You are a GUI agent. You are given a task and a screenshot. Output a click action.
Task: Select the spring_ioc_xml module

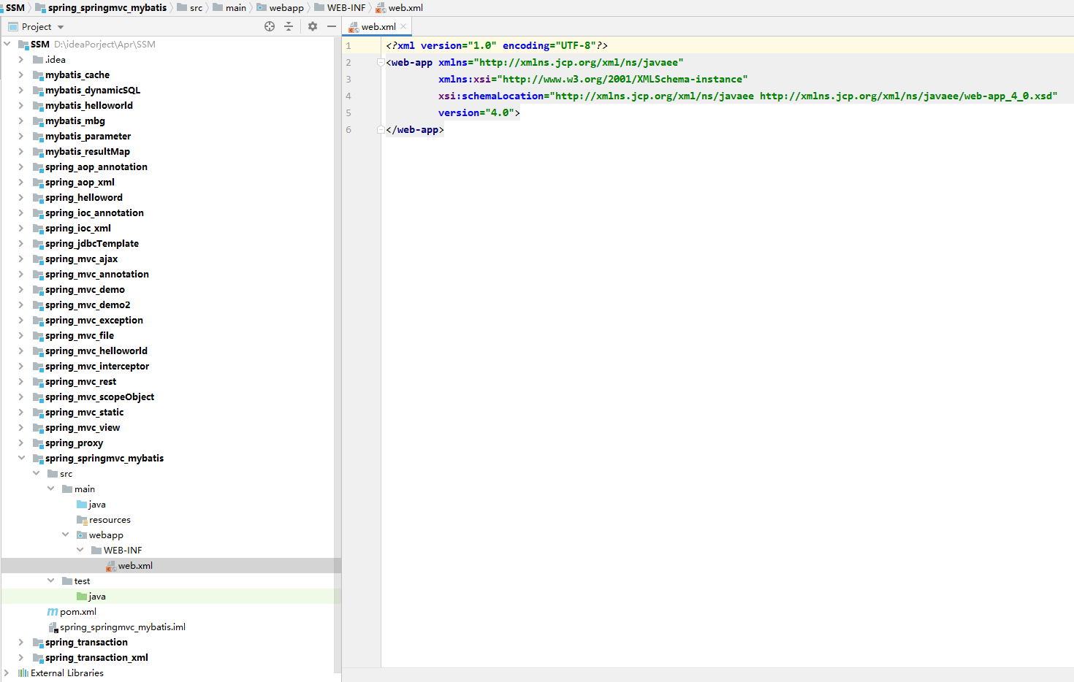(x=77, y=228)
